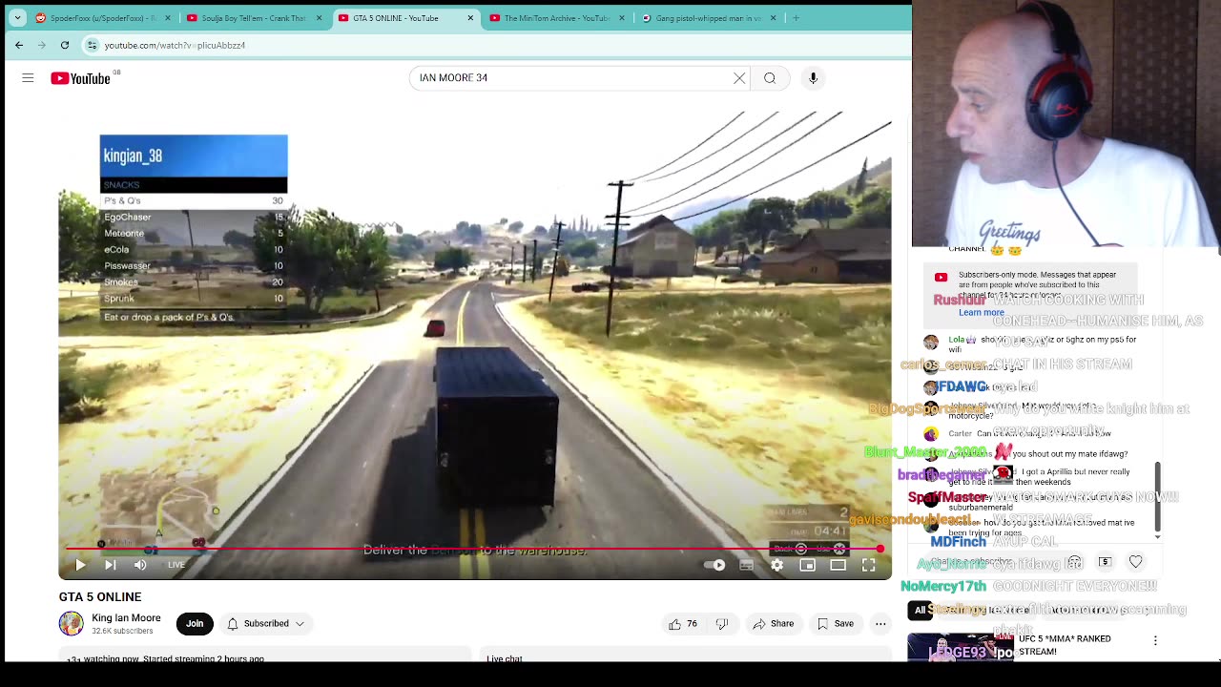Open the King Ian Moore channel name link
The image size is (1221, 687).
pyautogui.click(x=126, y=618)
